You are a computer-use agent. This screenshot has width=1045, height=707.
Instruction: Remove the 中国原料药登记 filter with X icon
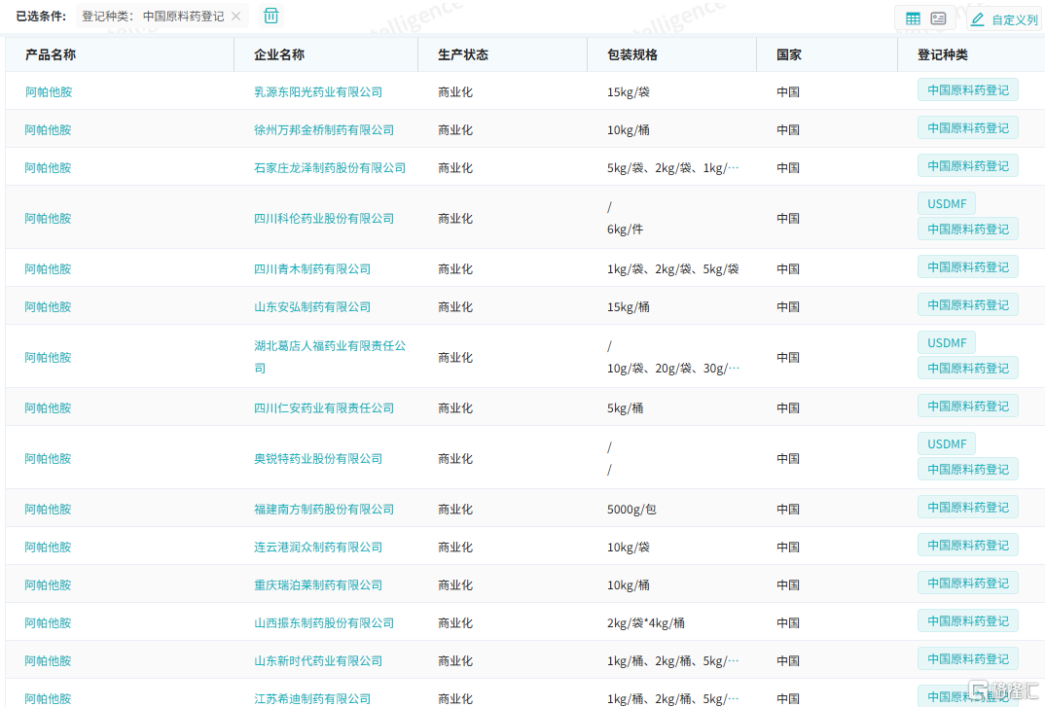(235, 17)
